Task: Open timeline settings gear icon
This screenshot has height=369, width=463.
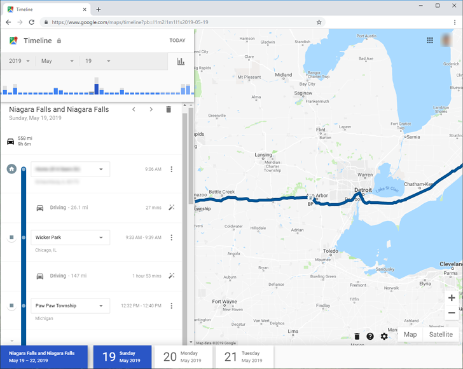Action: click(x=384, y=336)
